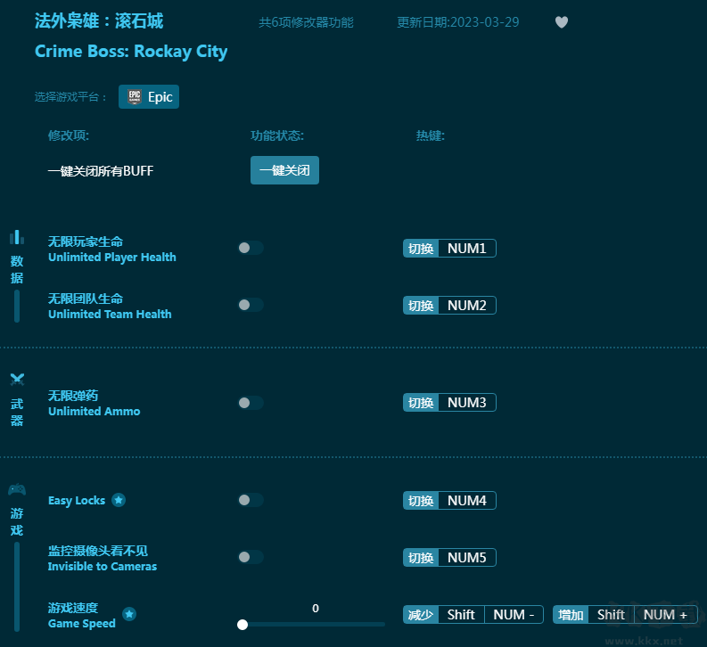The image size is (707, 647).
Task: Click the star badge beside Game Speed
Action: pyautogui.click(x=129, y=614)
